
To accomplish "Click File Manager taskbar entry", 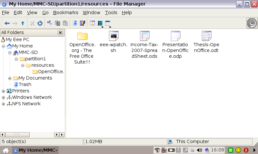I will (x=35, y=150).
